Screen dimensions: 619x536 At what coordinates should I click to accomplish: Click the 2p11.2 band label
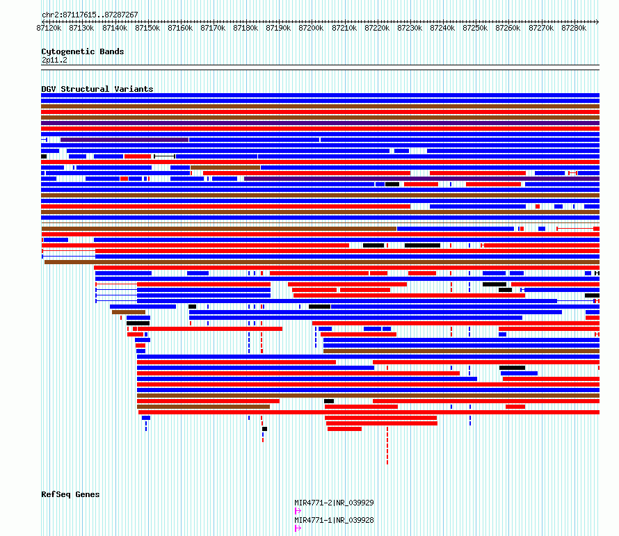click(x=54, y=60)
